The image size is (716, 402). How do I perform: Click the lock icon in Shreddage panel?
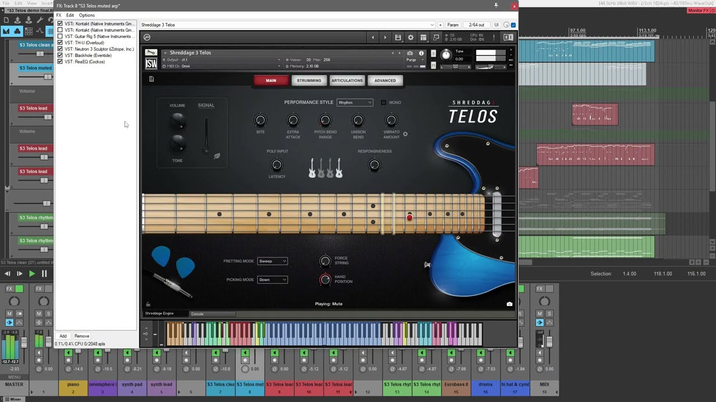coord(148,304)
